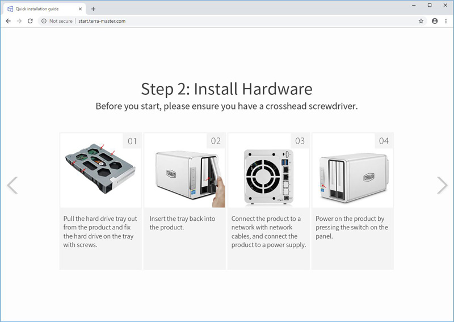Close the Chrome window
This screenshot has height=322, width=454.
click(x=445, y=5)
